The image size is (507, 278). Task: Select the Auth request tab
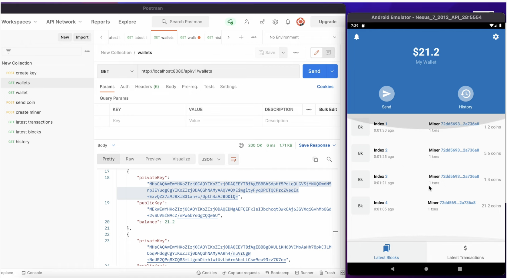coord(125,87)
